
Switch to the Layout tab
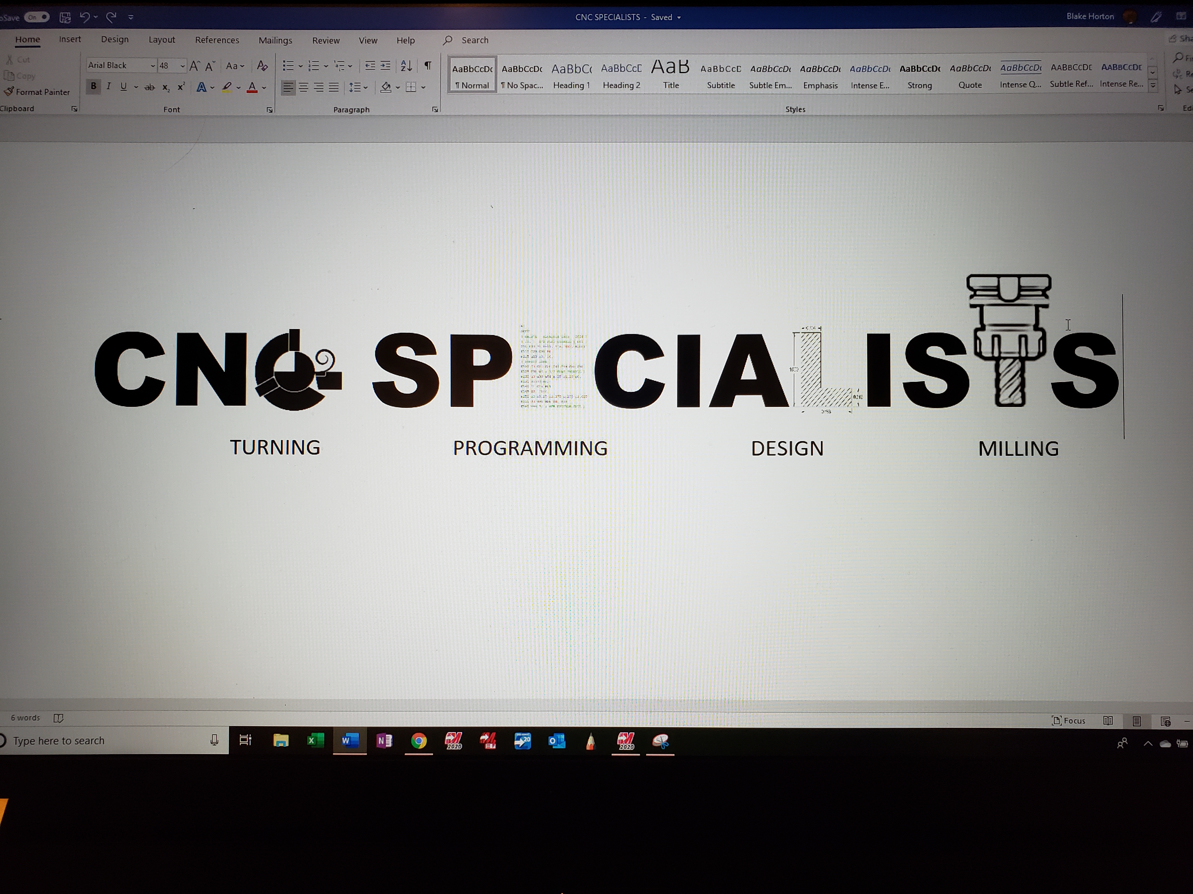162,40
